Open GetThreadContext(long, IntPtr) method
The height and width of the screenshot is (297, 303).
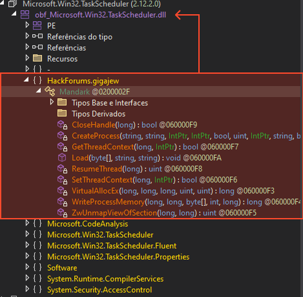155,147
